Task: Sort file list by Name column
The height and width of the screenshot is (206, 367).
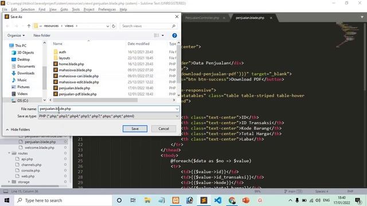Action: tap(57, 43)
